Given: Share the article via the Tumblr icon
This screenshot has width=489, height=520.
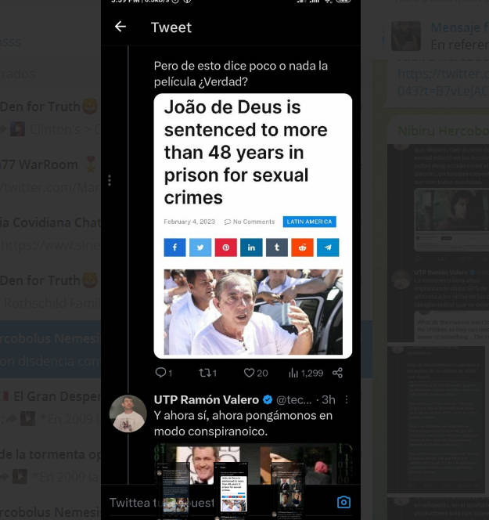Looking at the screenshot, I should point(277,247).
